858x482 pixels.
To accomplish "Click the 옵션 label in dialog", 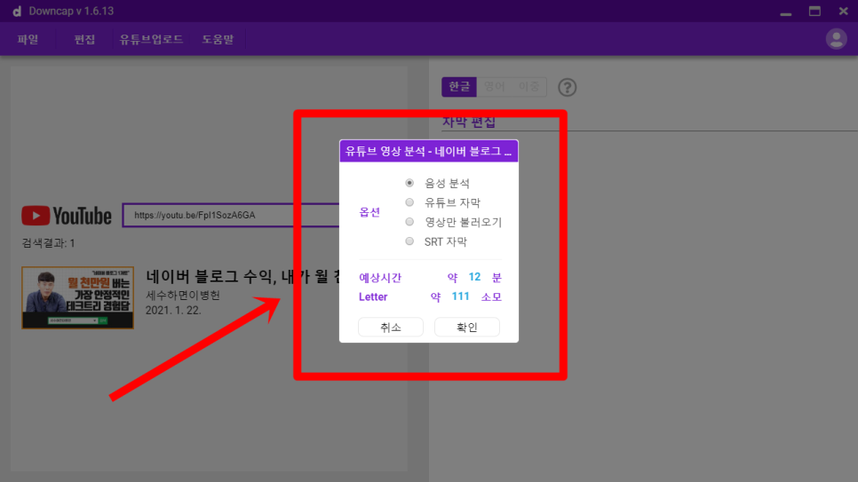I will 369,212.
